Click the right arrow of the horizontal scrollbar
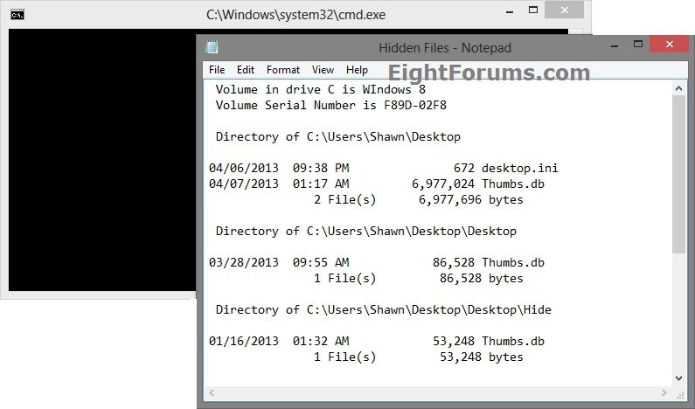This screenshot has width=695, height=409. pos(664,392)
